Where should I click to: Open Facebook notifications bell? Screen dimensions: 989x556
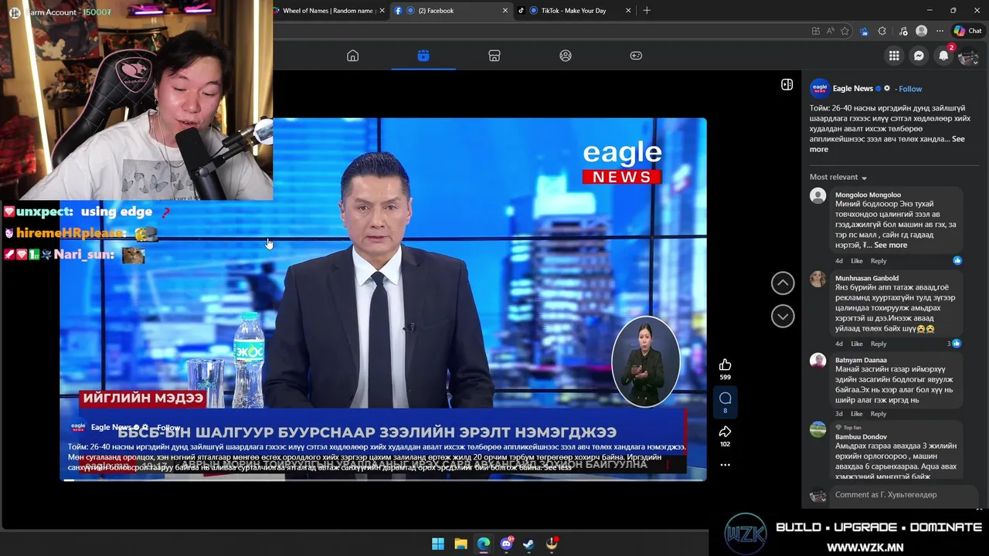(943, 56)
